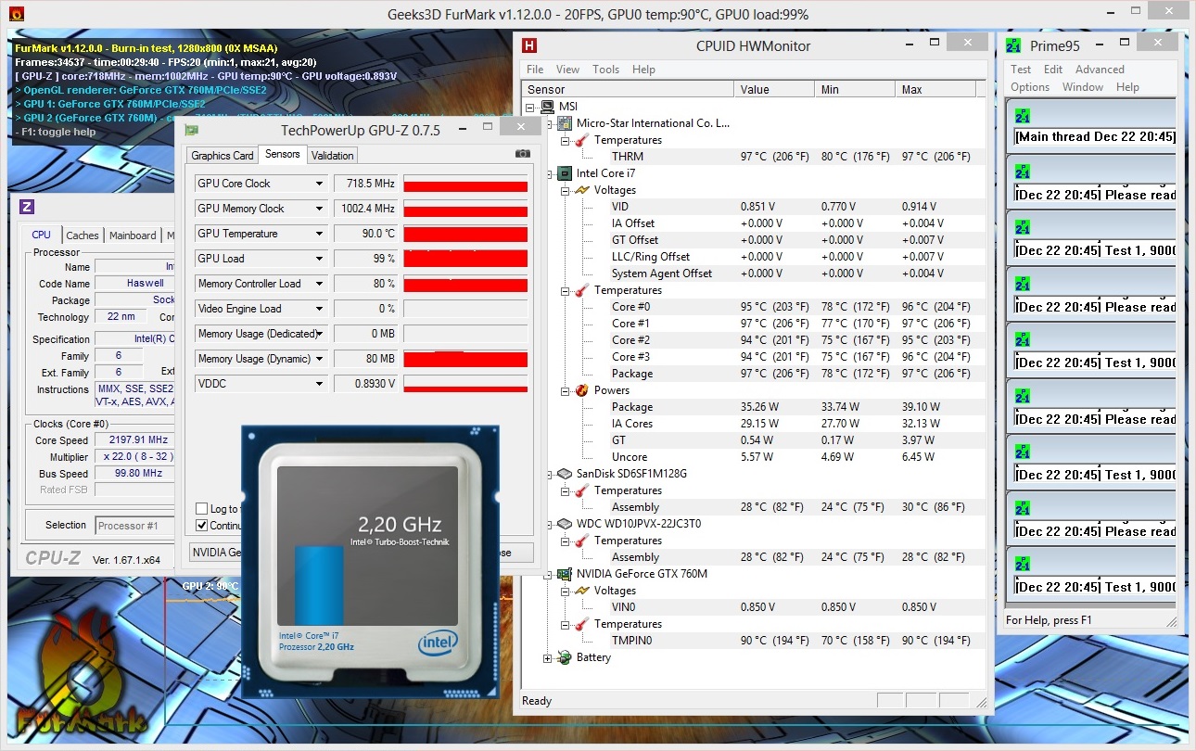The image size is (1196, 751).
Task: Click the CPU-Z purple Z title icon
Action: [27, 207]
